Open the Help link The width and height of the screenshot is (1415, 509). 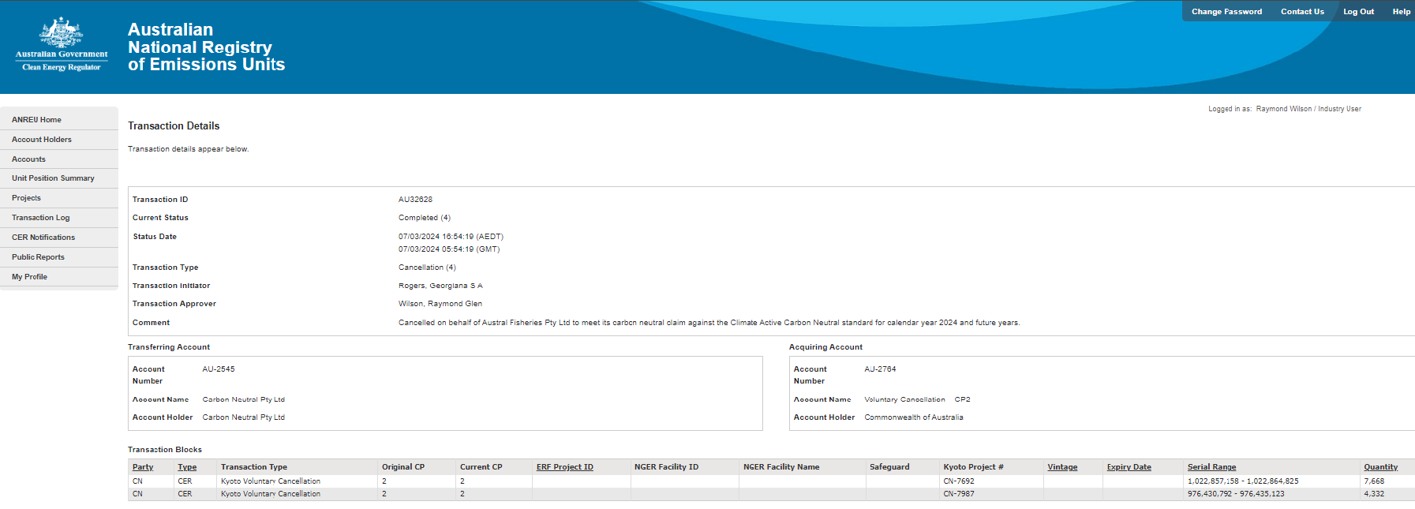1401,12
